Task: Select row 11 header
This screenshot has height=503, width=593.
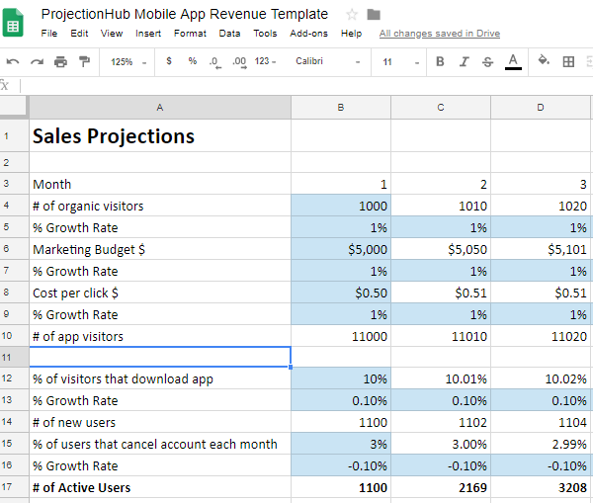Action: point(14,357)
